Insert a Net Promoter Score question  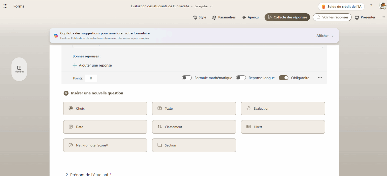(x=105, y=145)
